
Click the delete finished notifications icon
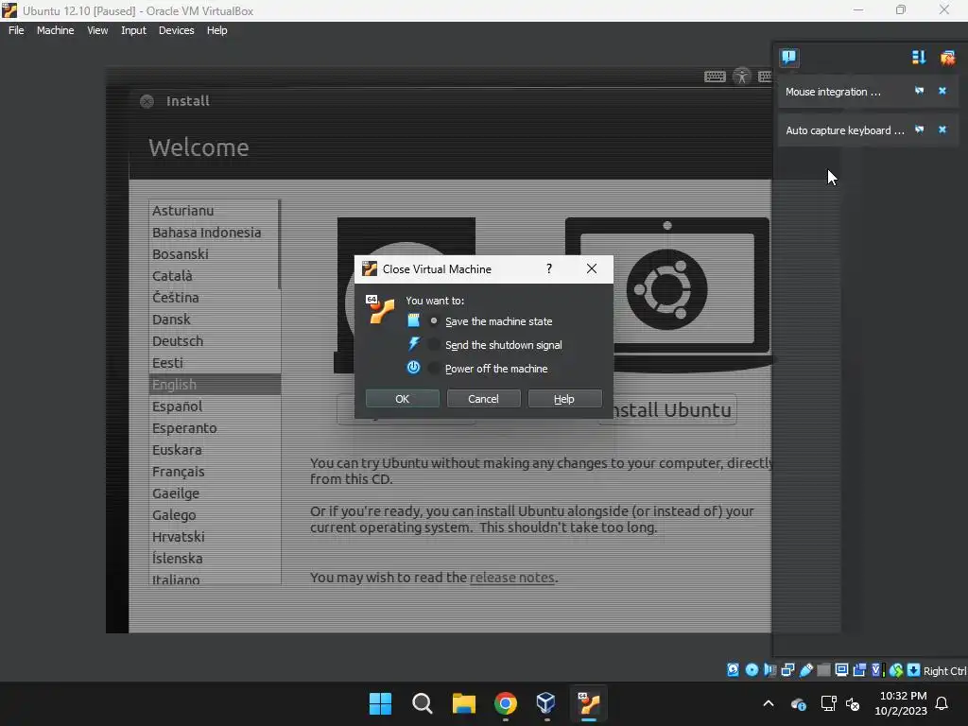point(947,58)
